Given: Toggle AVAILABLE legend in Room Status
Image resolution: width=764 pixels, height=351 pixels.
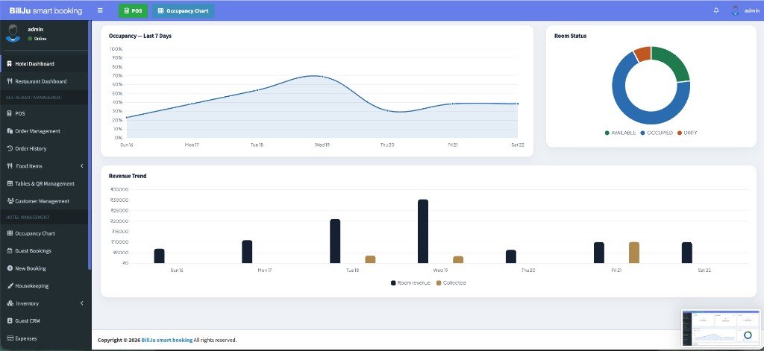Looking at the screenshot, I should 620,133.
